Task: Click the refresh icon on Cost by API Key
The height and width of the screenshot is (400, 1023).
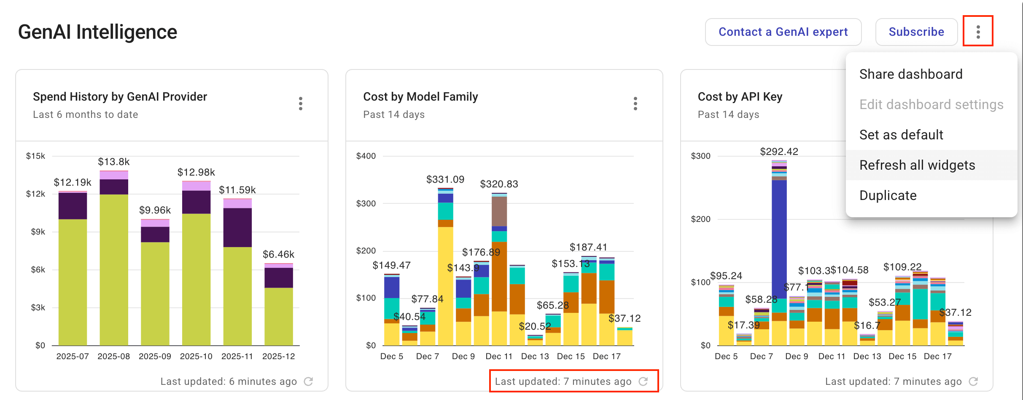Action: [x=973, y=381]
